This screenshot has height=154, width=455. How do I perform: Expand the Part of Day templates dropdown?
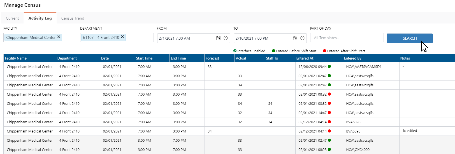point(347,38)
